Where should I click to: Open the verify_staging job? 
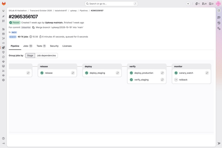click(x=142, y=80)
